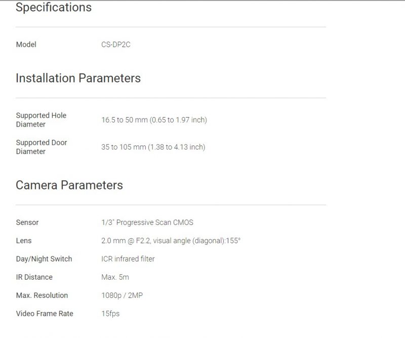Select the ICR infrared filter value

coord(128,259)
